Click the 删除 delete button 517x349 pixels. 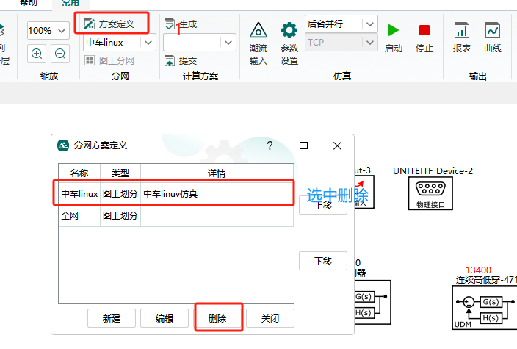[217, 318]
